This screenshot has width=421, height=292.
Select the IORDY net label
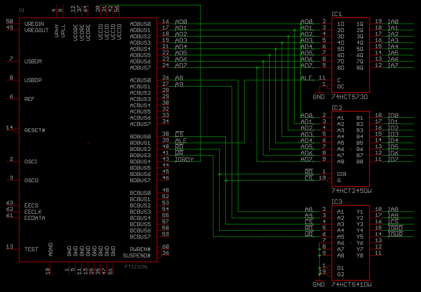(184, 159)
